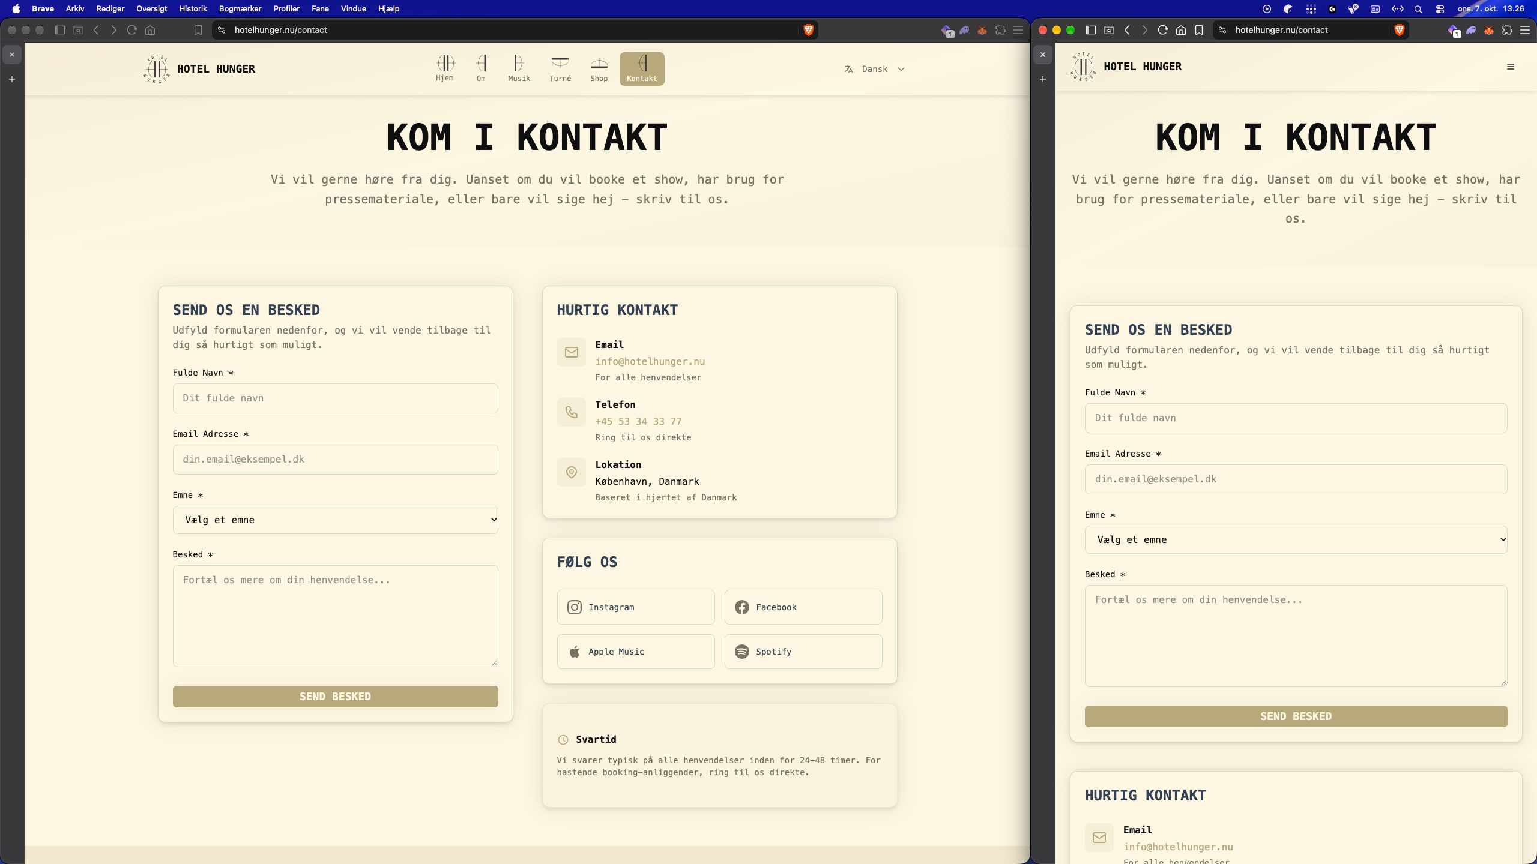Open Control Center in menu bar
Image resolution: width=1537 pixels, height=864 pixels.
pos(1440,8)
